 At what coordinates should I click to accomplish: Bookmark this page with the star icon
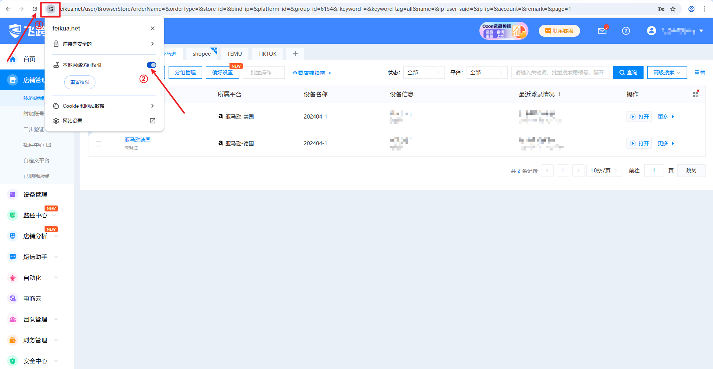pyautogui.click(x=673, y=9)
